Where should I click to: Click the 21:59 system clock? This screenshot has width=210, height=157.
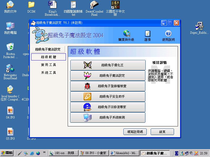[x=204, y=153]
